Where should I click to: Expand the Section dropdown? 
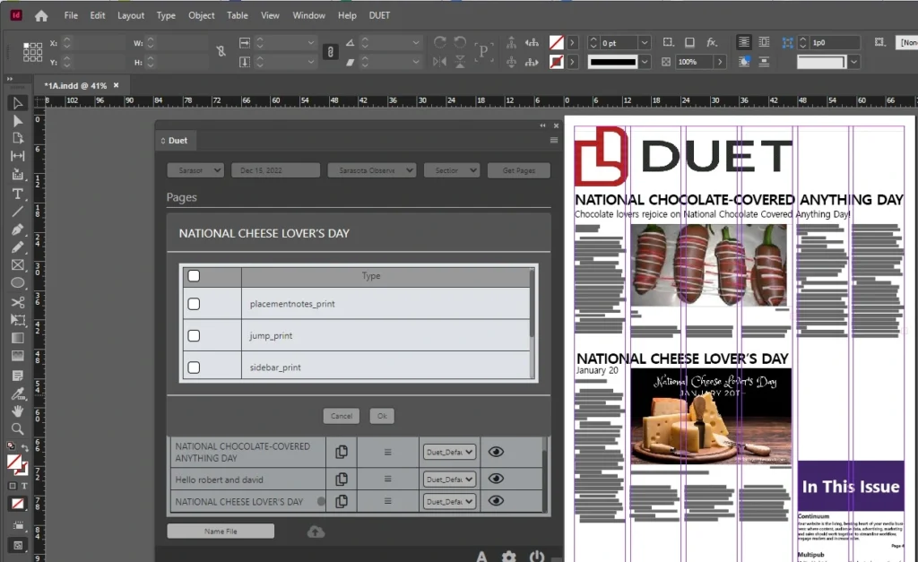coord(452,170)
